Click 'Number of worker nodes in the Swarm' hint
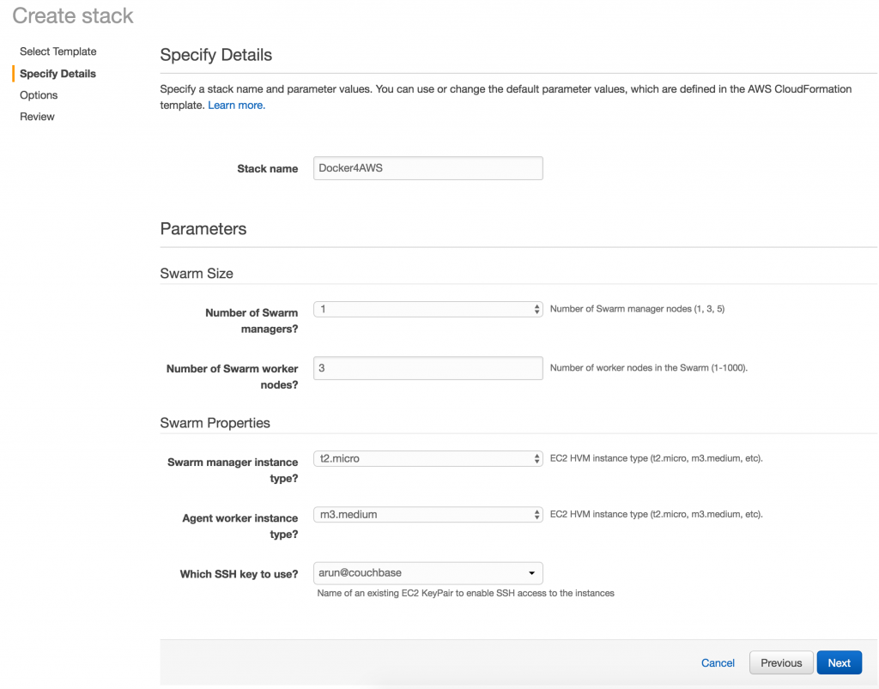The width and height of the screenshot is (879, 689). pos(649,368)
